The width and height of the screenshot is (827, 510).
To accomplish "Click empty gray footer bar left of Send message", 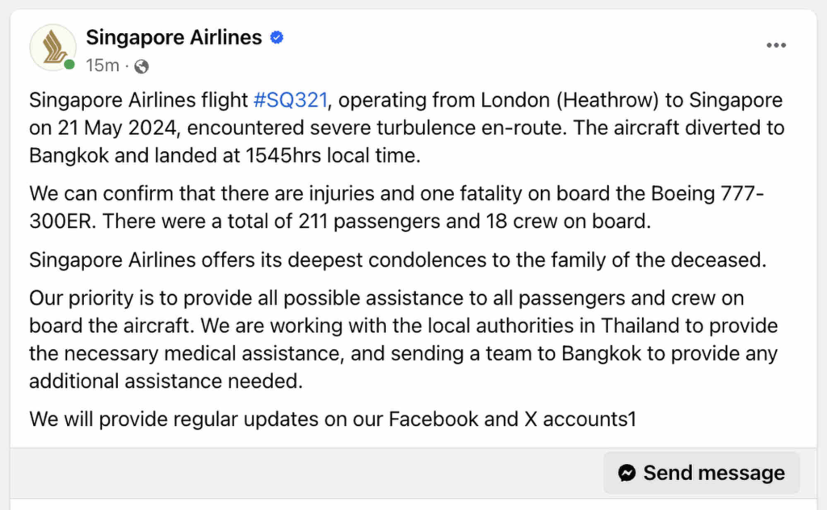I will pos(307,473).
